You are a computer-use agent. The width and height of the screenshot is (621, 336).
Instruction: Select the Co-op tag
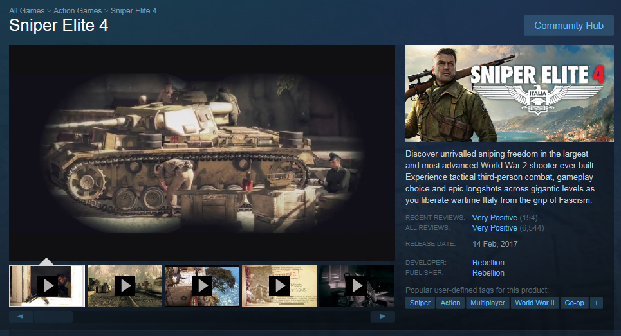tap(574, 303)
